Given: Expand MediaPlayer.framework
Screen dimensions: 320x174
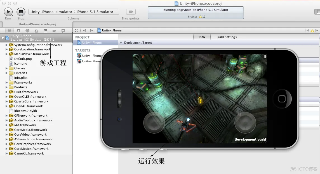Looking at the screenshot, I should click(x=6, y=54).
